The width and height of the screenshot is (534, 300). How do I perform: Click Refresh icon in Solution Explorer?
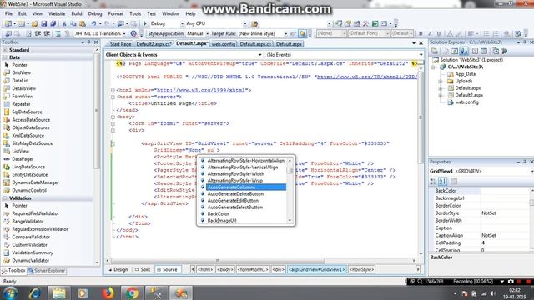pos(455,52)
